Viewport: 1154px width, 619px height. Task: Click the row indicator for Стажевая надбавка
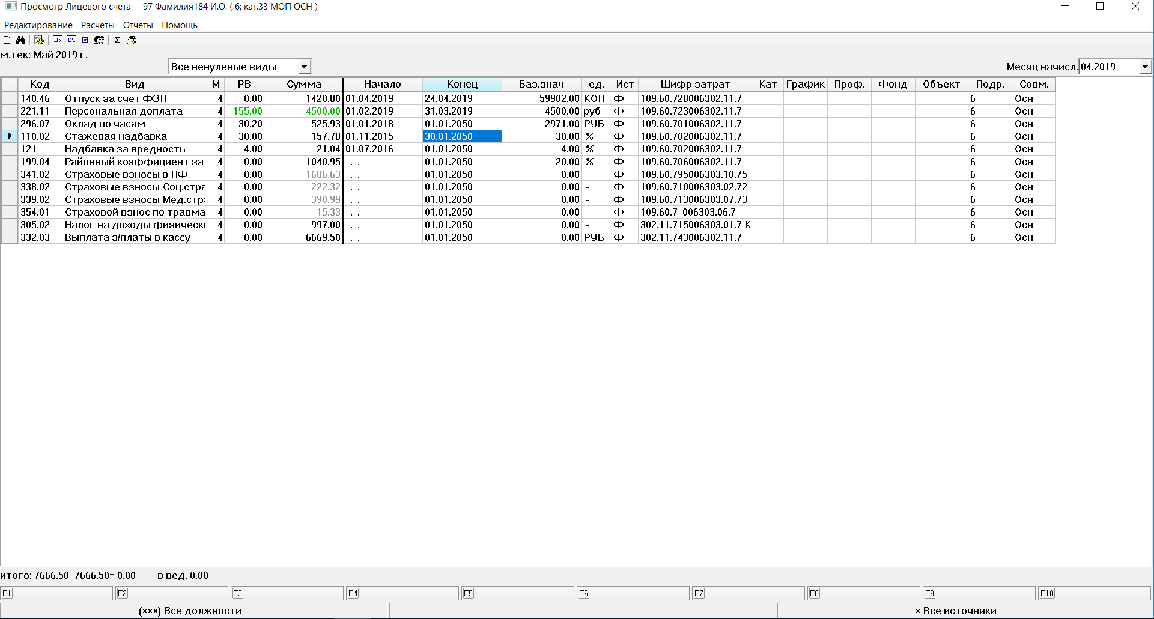10,136
